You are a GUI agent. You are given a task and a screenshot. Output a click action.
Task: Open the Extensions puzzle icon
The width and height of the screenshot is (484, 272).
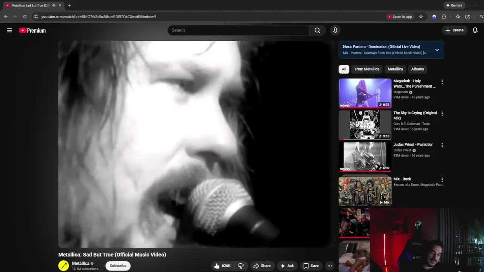(444, 17)
